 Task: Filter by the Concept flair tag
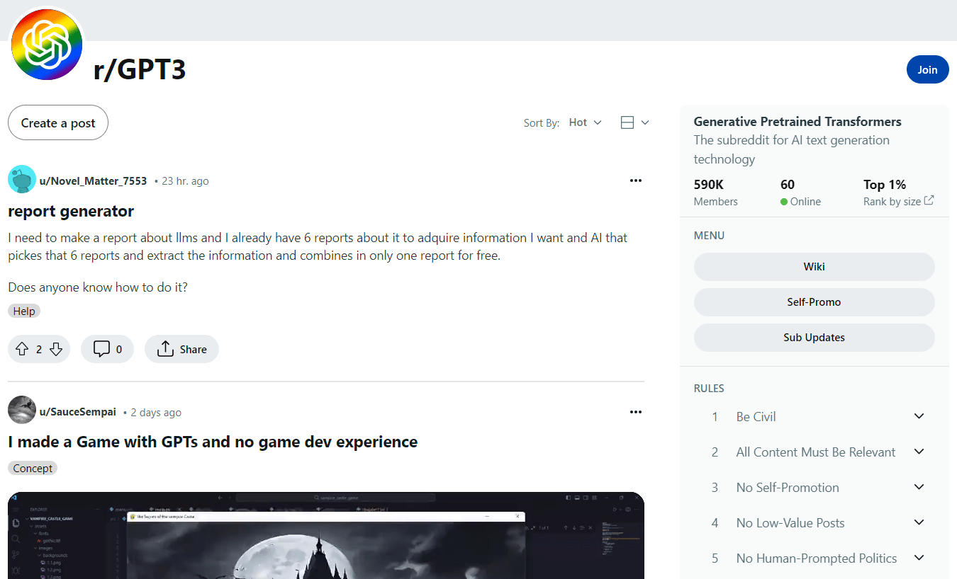[x=33, y=469]
